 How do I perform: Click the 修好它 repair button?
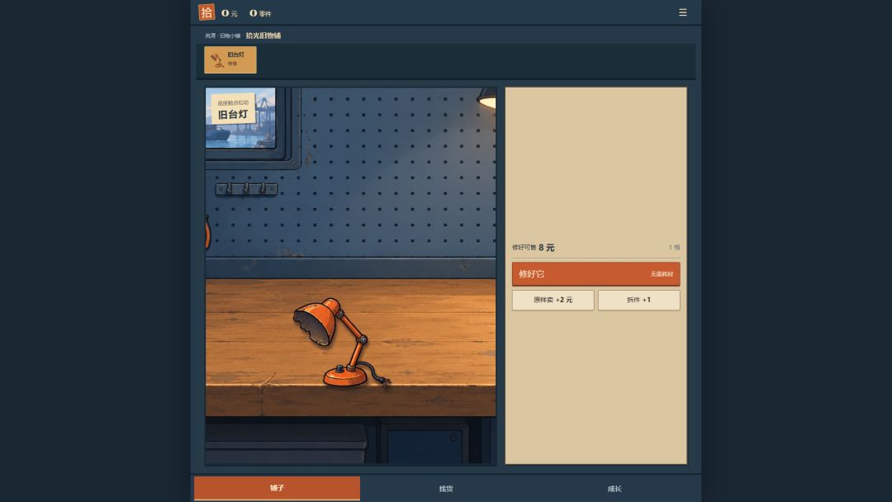tap(595, 274)
